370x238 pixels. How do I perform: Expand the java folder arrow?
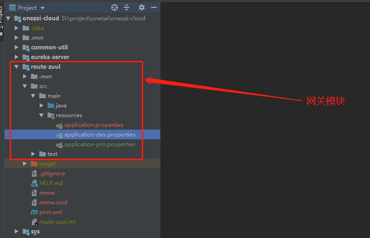coord(42,106)
